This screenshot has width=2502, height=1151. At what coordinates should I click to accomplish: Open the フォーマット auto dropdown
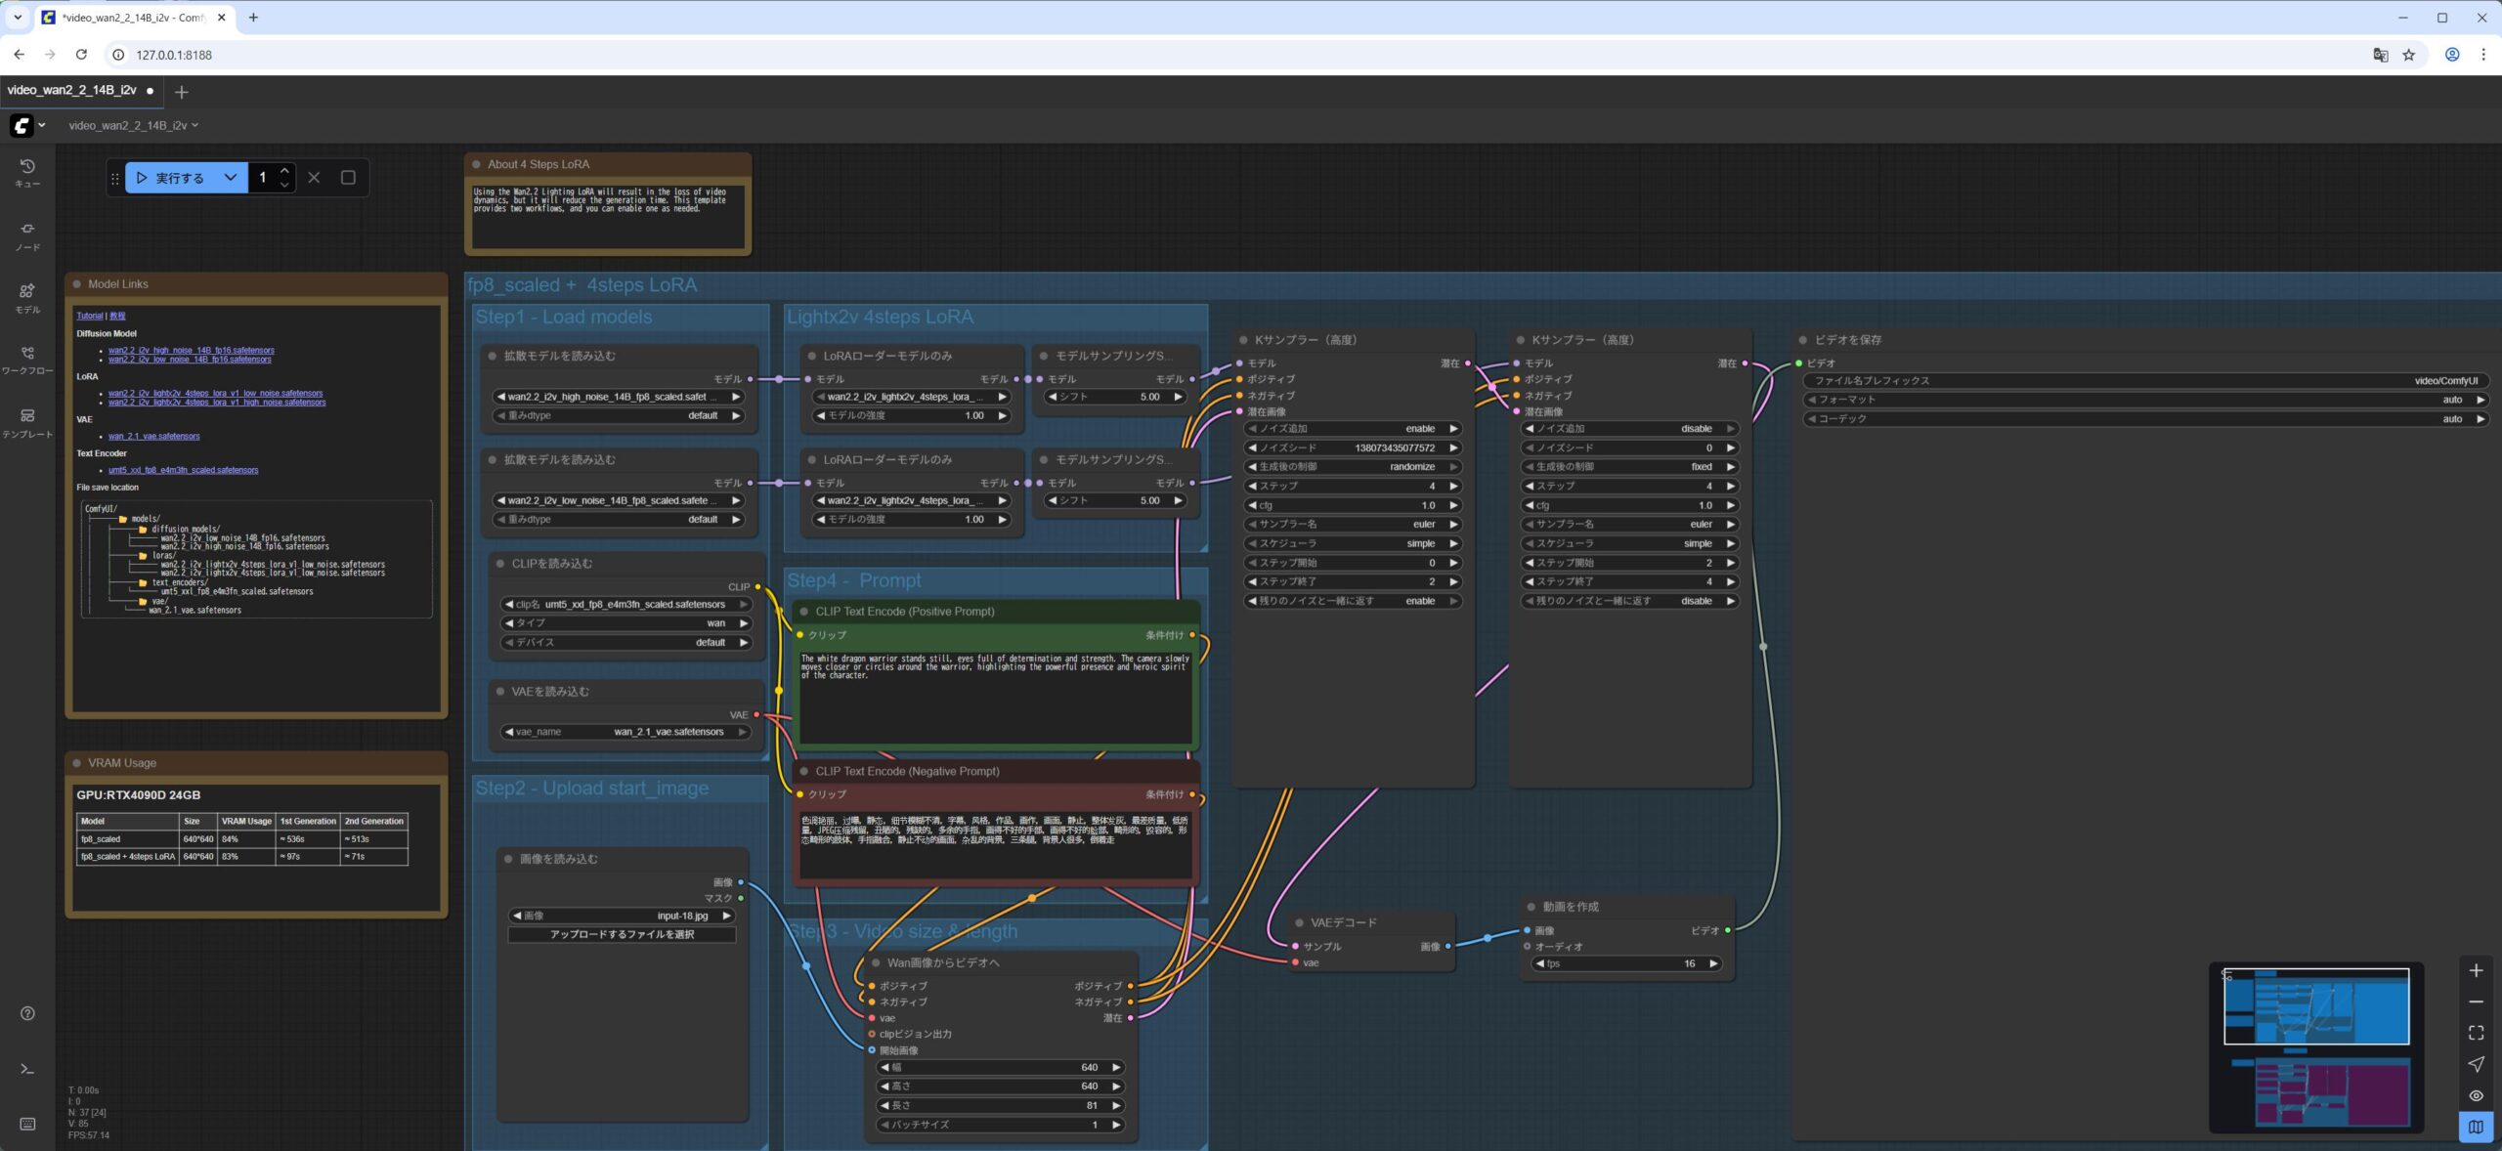click(x=2145, y=400)
